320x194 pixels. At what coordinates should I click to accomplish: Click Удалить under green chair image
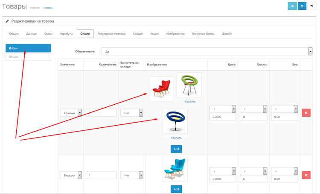coord(190,101)
